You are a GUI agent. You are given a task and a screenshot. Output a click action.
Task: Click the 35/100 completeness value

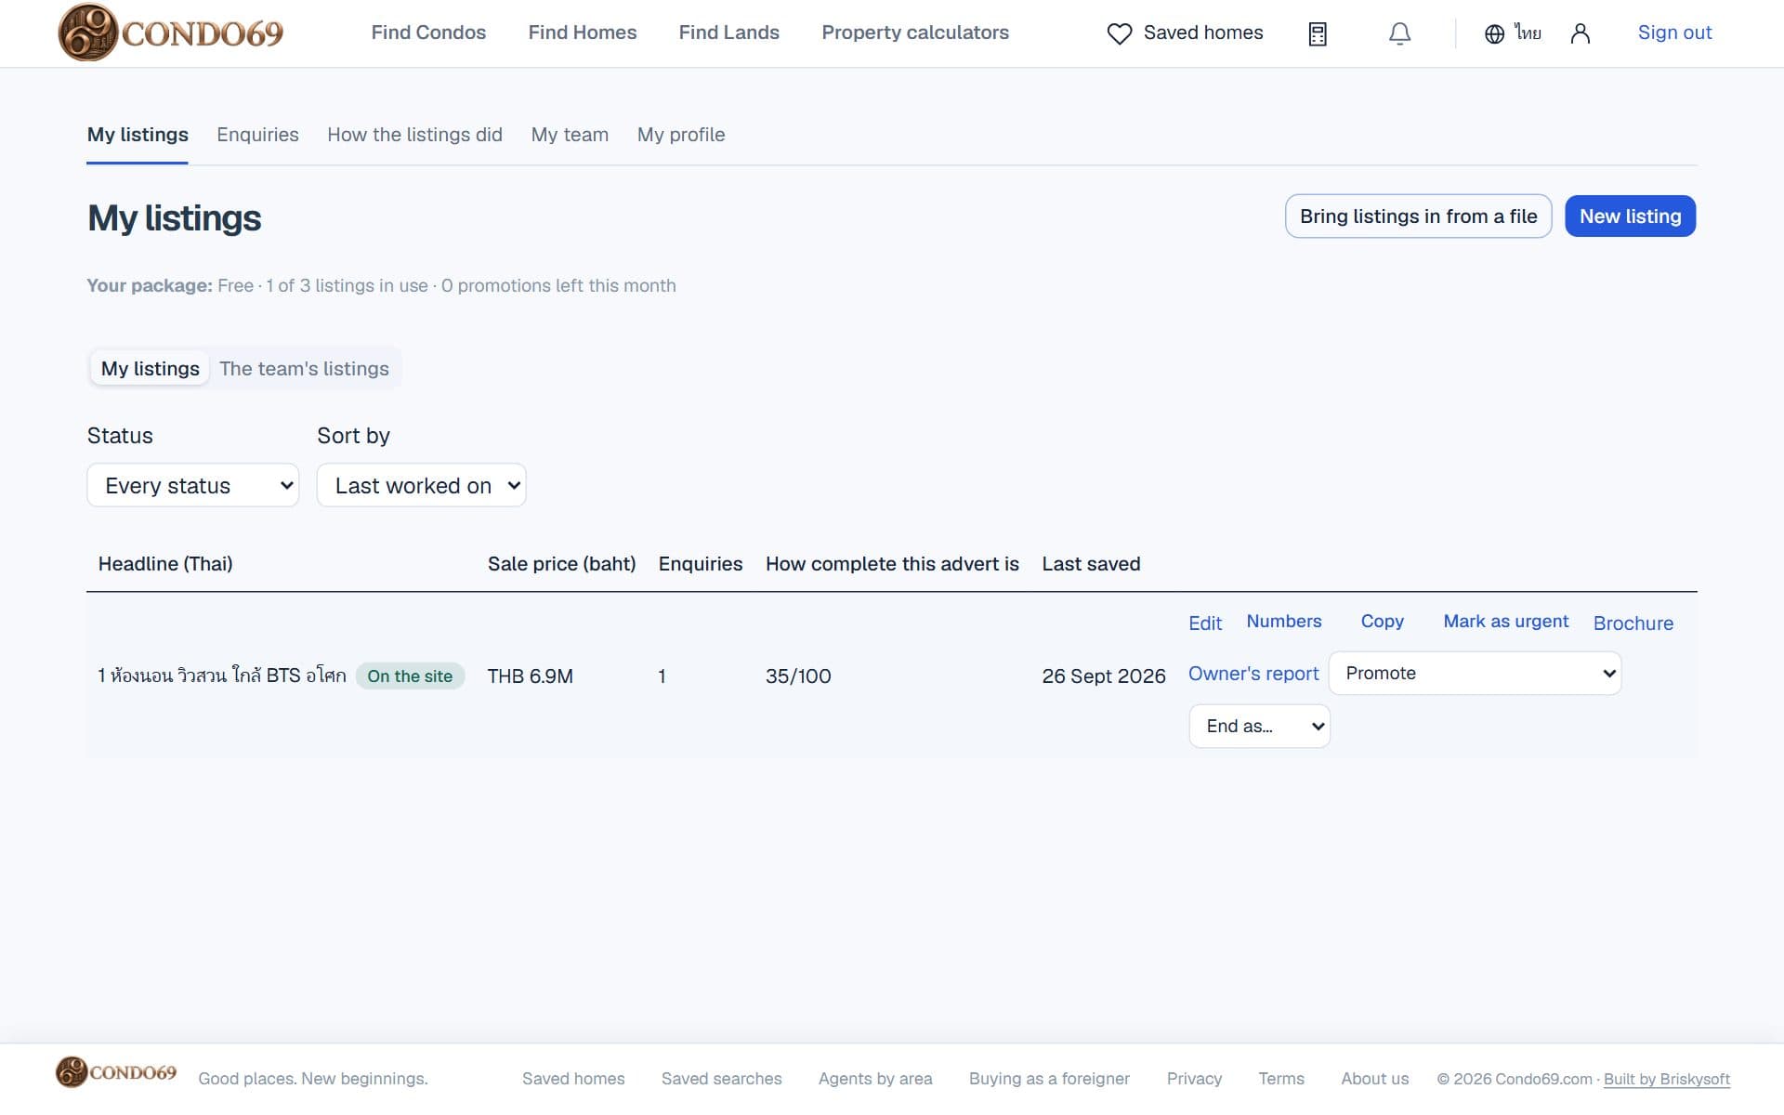click(798, 676)
